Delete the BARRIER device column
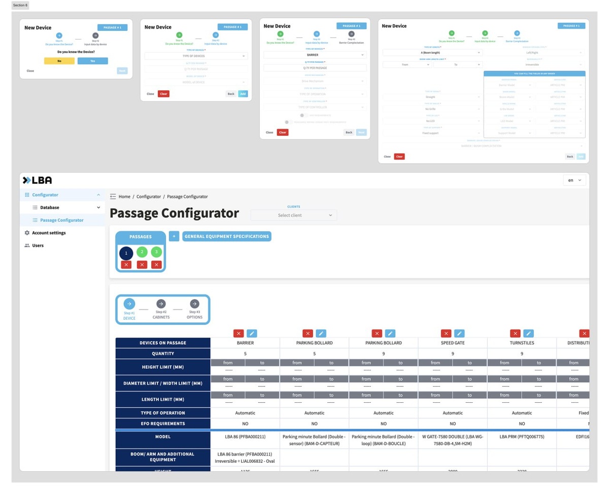Viewport: 609px width, 494px height. [238, 333]
